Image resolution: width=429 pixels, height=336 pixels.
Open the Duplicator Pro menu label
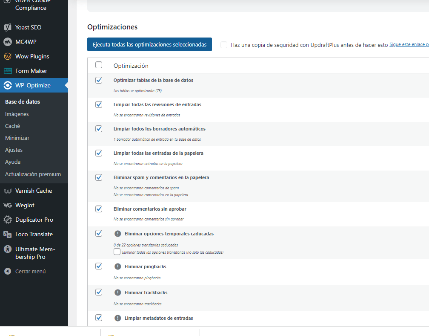click(x=34, y=220)
